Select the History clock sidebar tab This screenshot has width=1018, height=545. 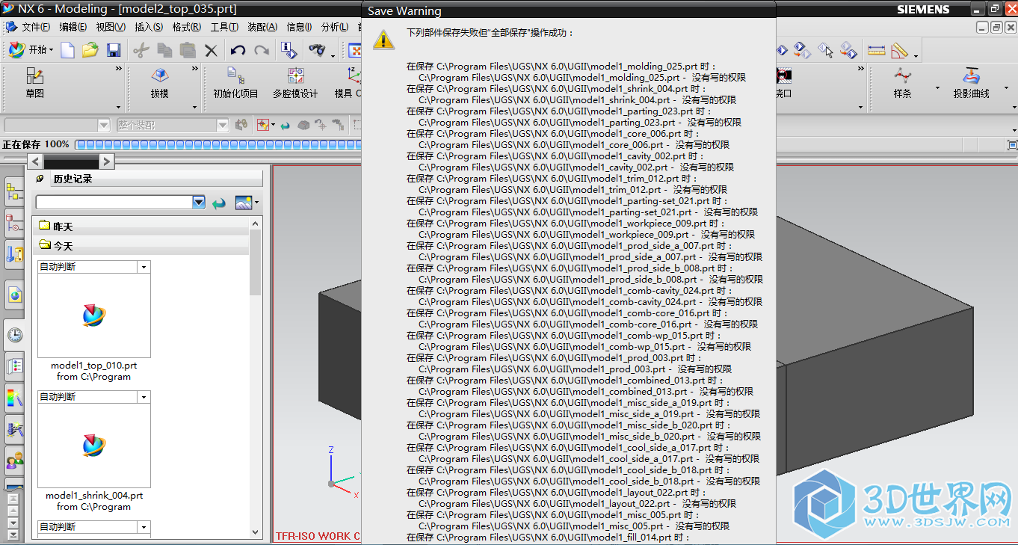(13, 335)
